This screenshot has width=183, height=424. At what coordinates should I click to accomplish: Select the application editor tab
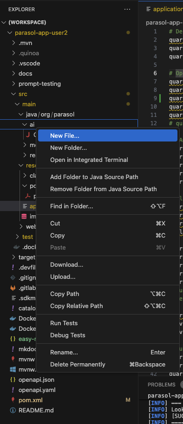coord(168,9)
